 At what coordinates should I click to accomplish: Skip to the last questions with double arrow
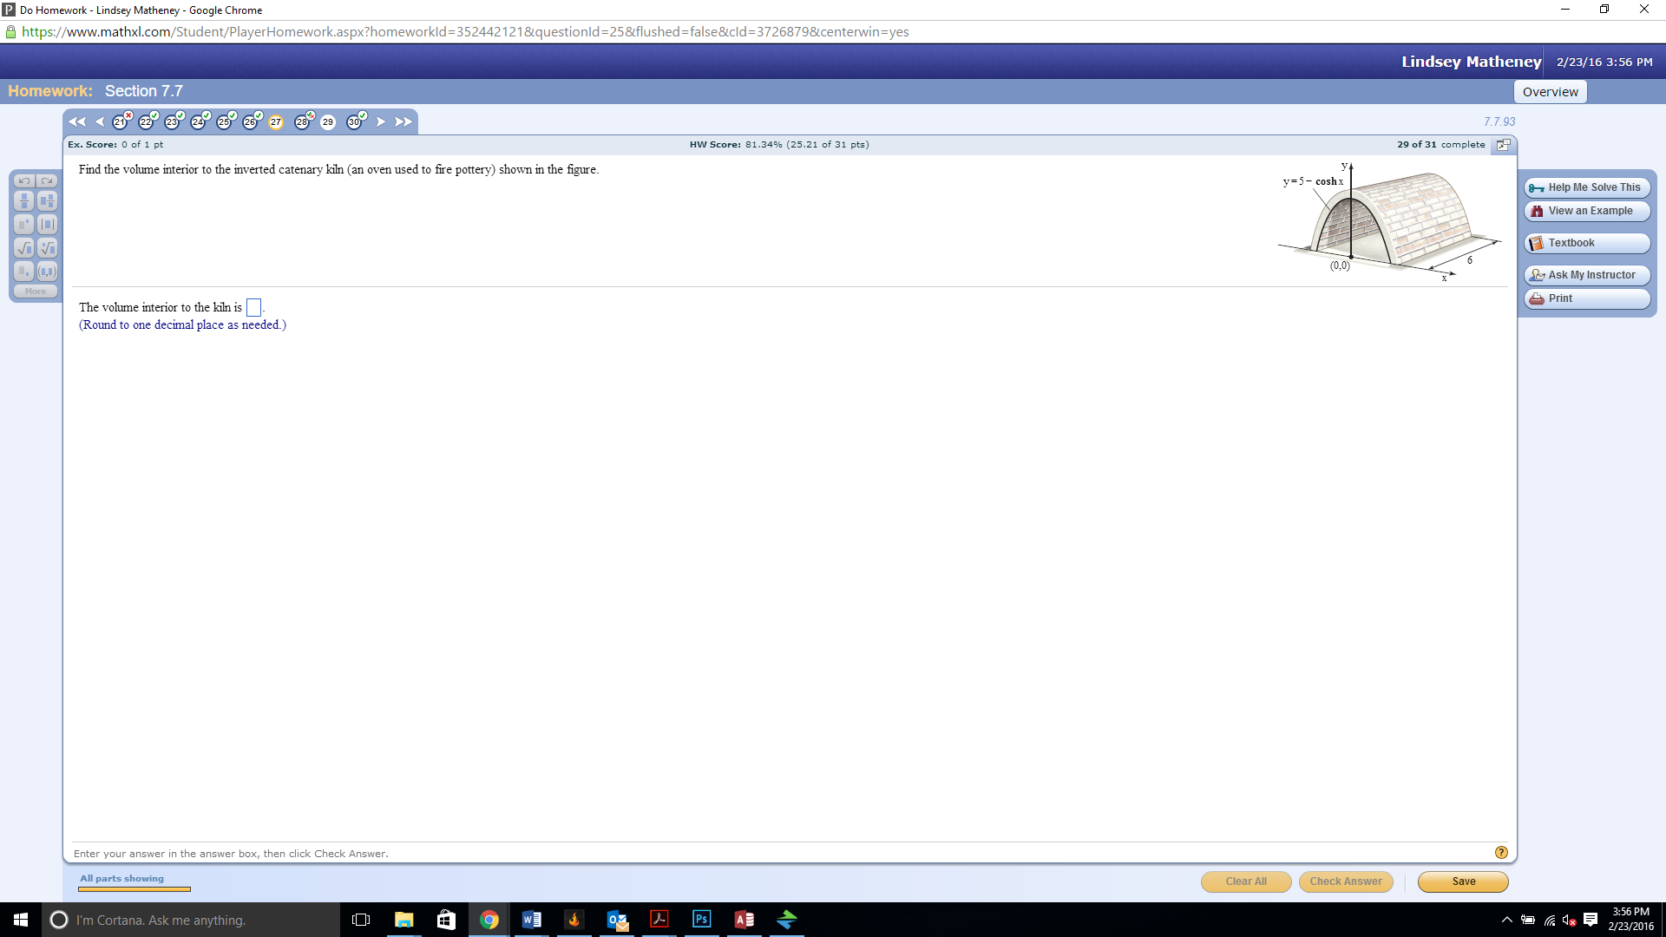pyautogui.click(x=403, y=122)
